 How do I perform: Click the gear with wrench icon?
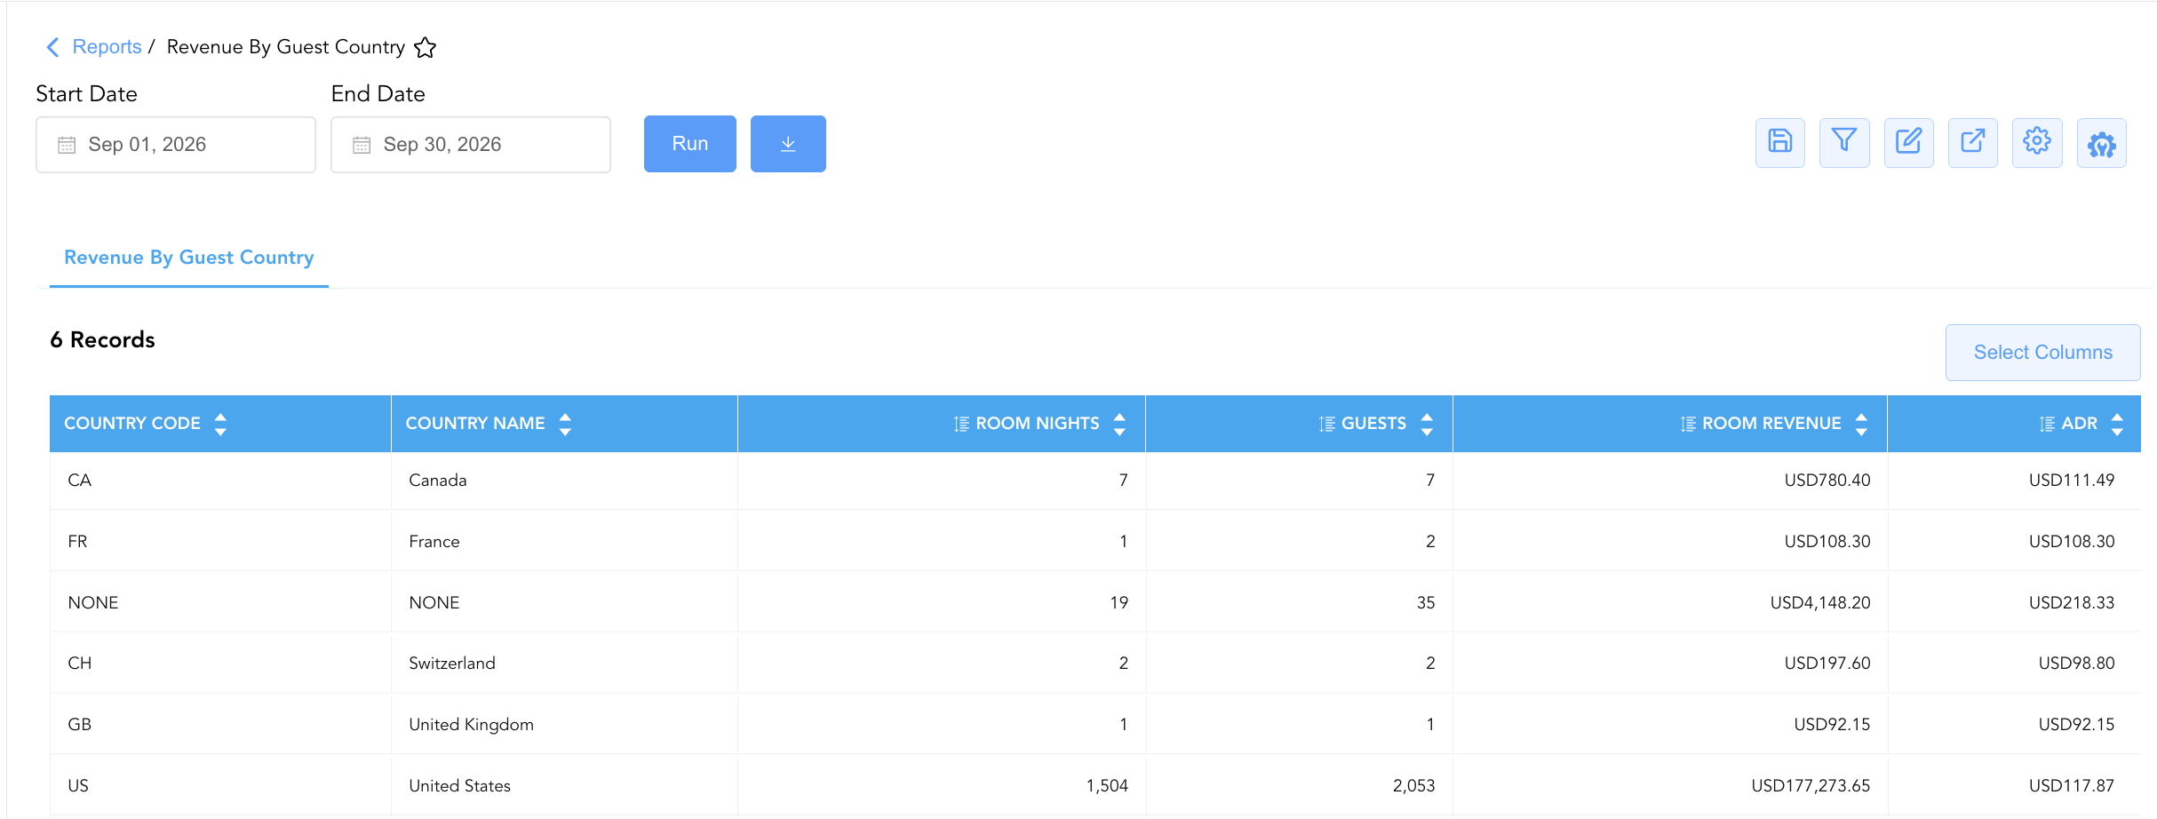(2102, 142)
